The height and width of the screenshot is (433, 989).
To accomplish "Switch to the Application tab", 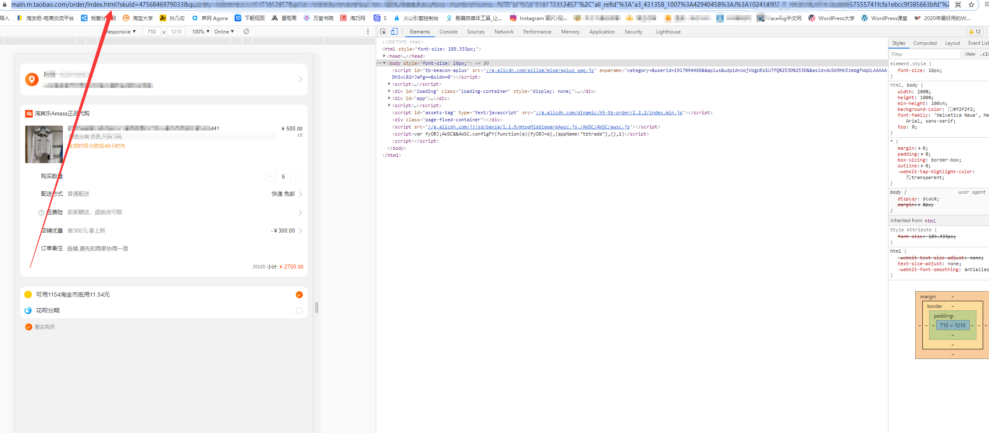I will coord(602,32).
